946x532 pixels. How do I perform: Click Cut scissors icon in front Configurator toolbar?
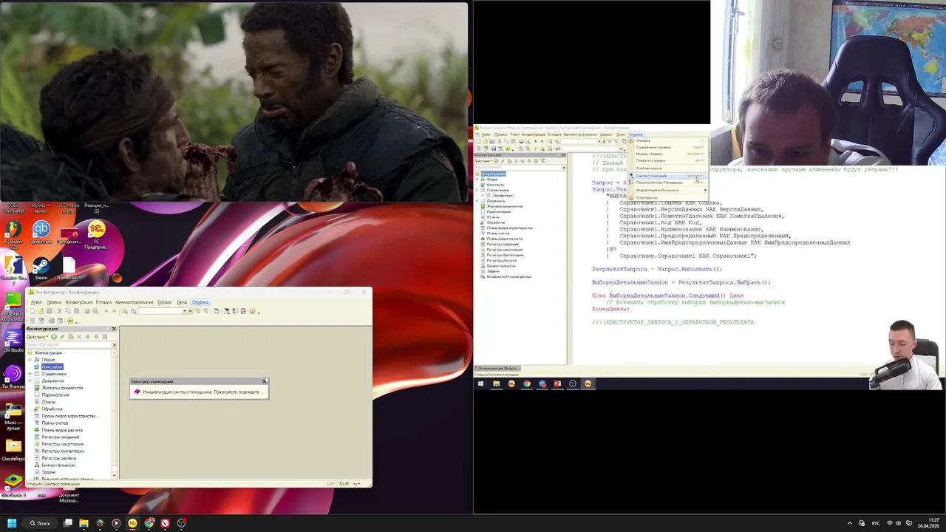pyautogui.click(x=59, y=311)
